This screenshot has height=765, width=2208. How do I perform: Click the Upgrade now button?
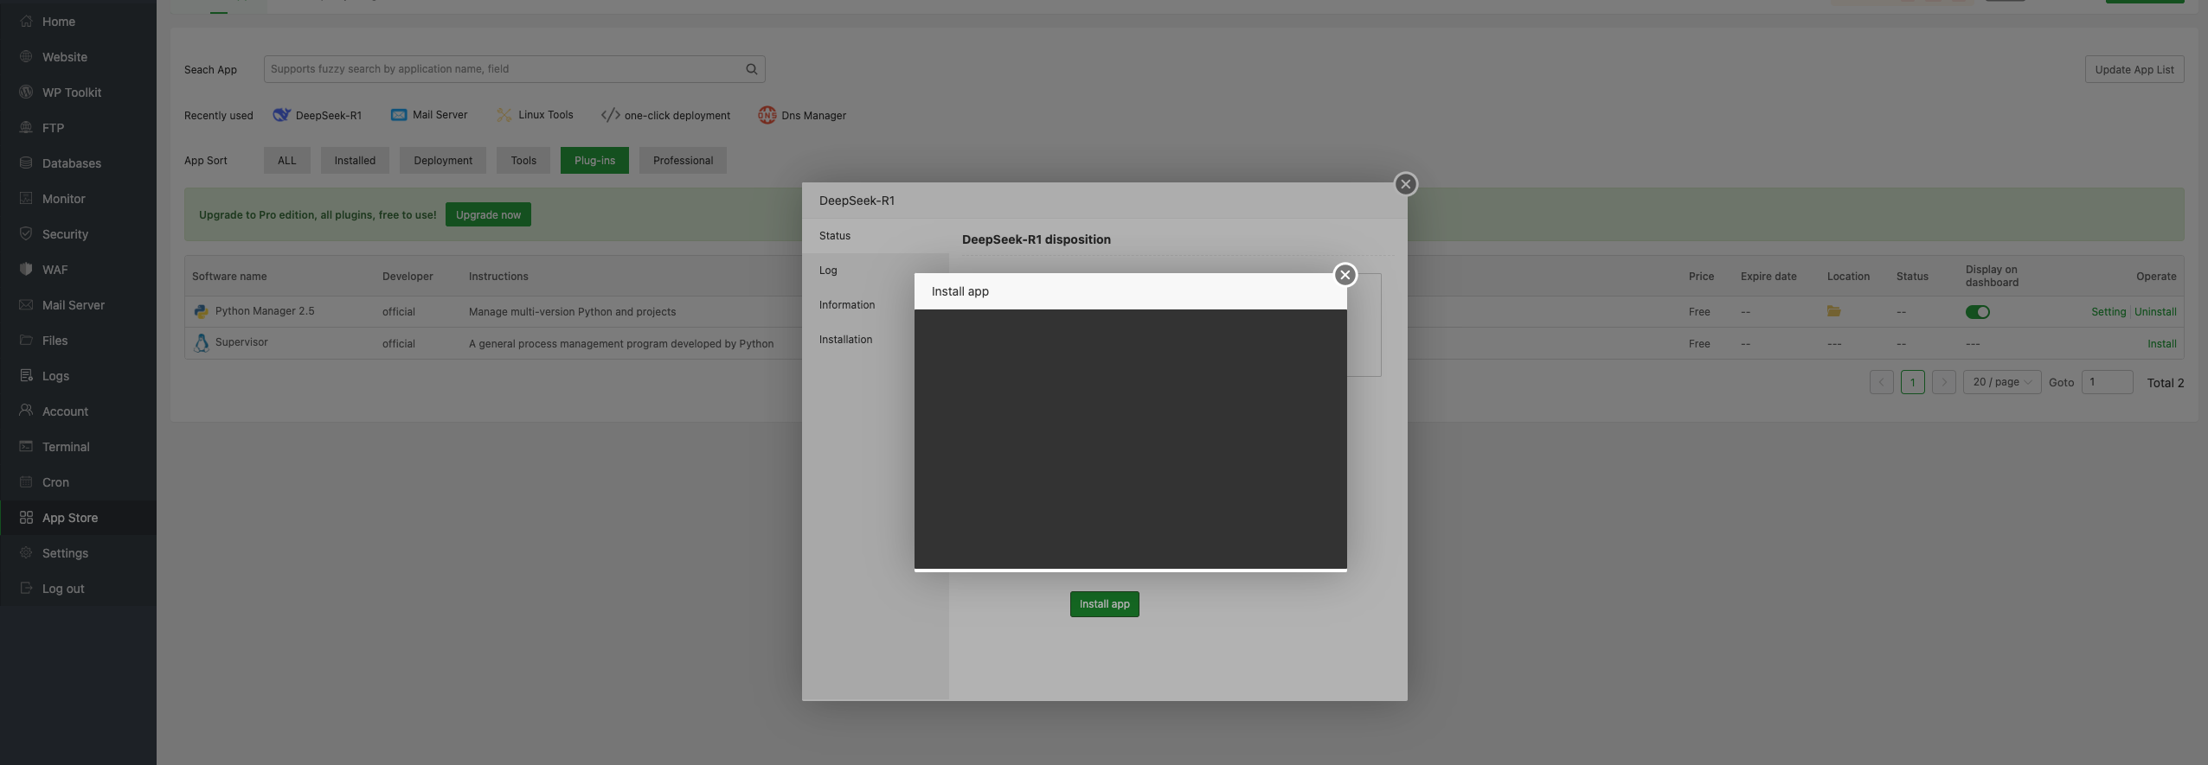click(x=488, y=215)
